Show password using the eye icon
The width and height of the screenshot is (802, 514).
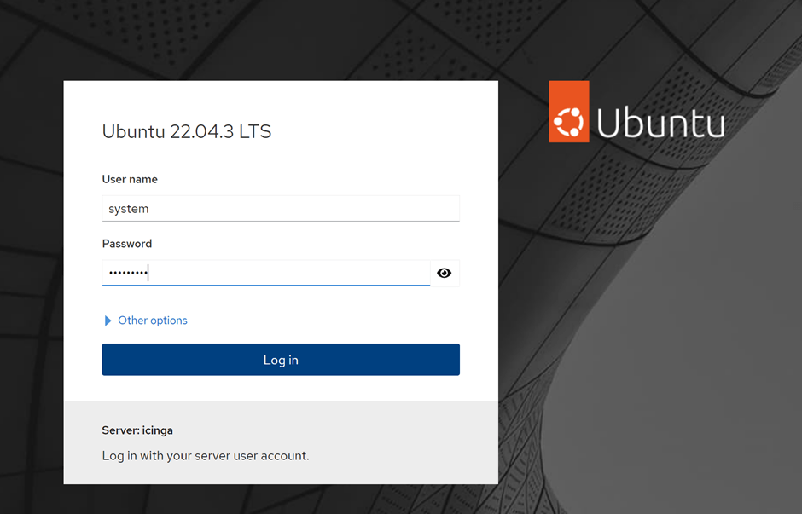(444, 273)
